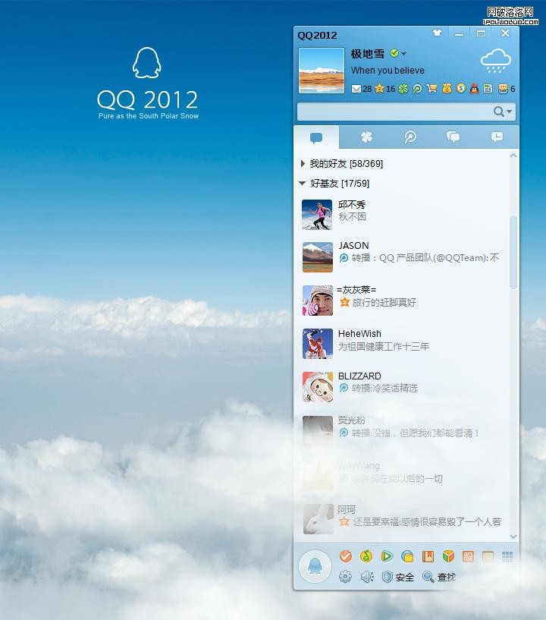Screen dimensions: 546x620
Task: Click the weather cloud icon
Action: tap(495, 61)
